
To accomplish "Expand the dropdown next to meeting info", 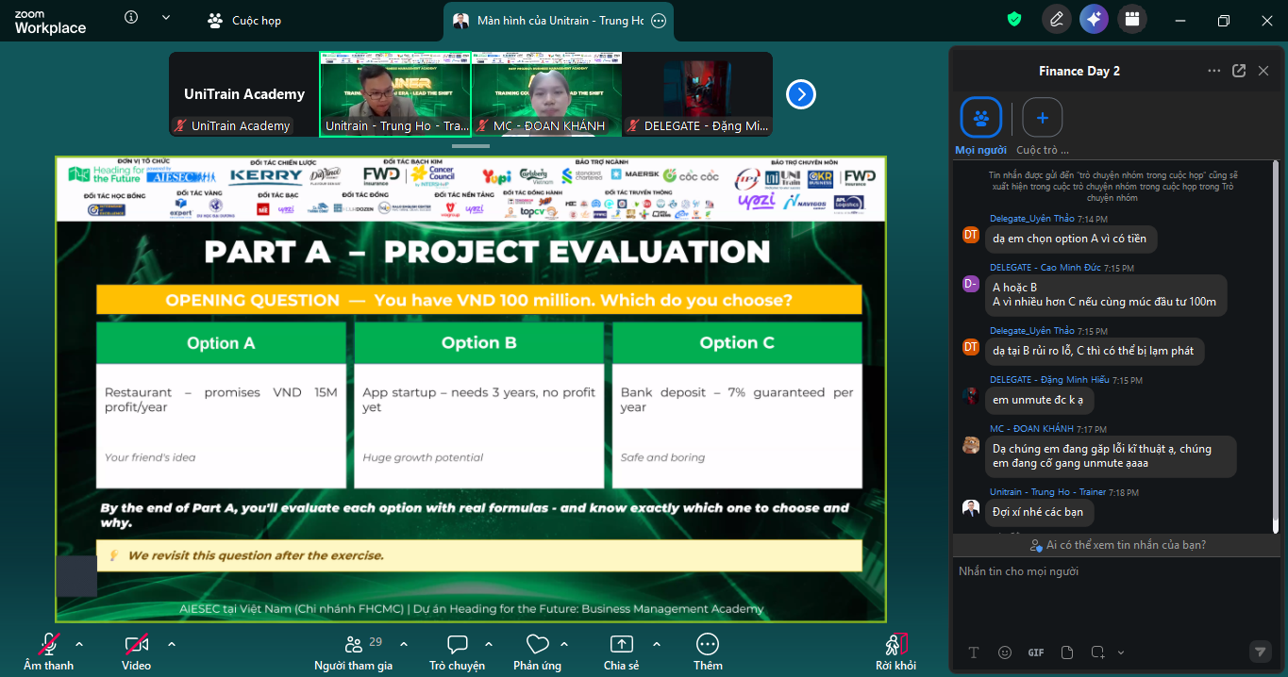I will [166, 17].
